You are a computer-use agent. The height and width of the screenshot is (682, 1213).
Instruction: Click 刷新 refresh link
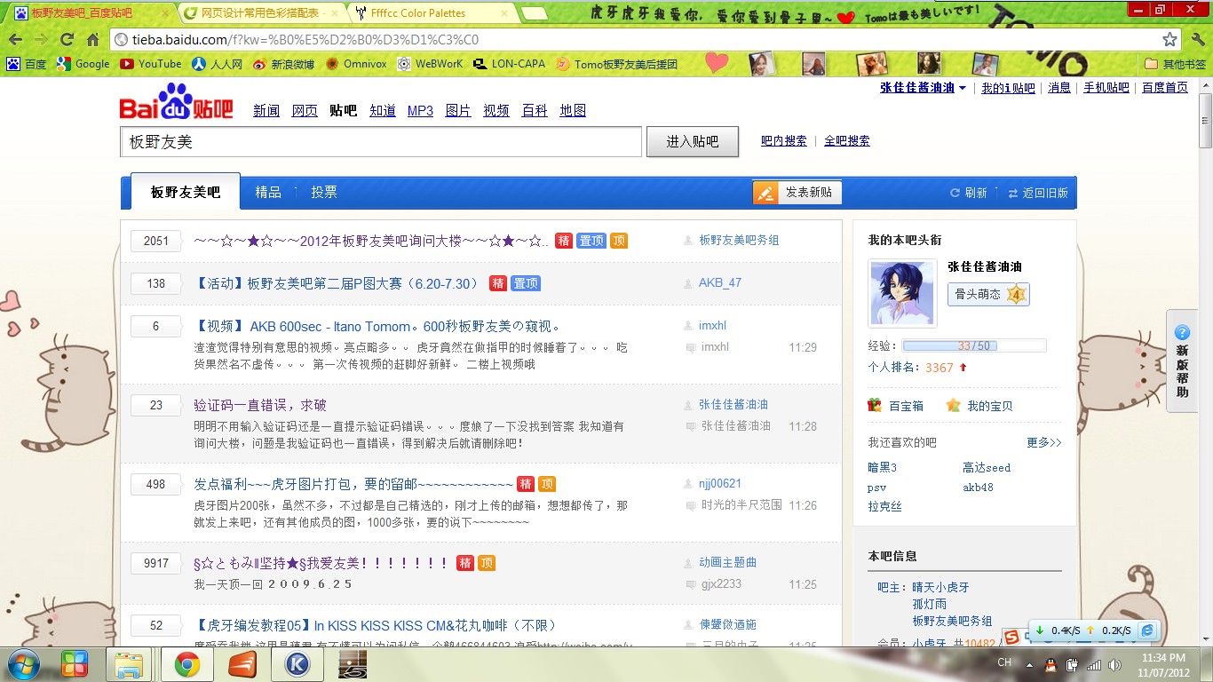click(969, 193)
